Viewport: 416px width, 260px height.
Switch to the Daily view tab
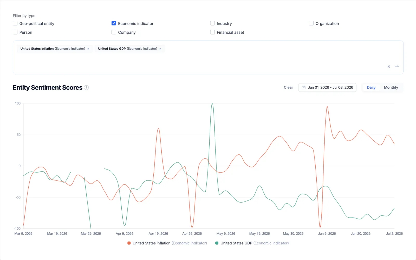[x=371, y=87]
